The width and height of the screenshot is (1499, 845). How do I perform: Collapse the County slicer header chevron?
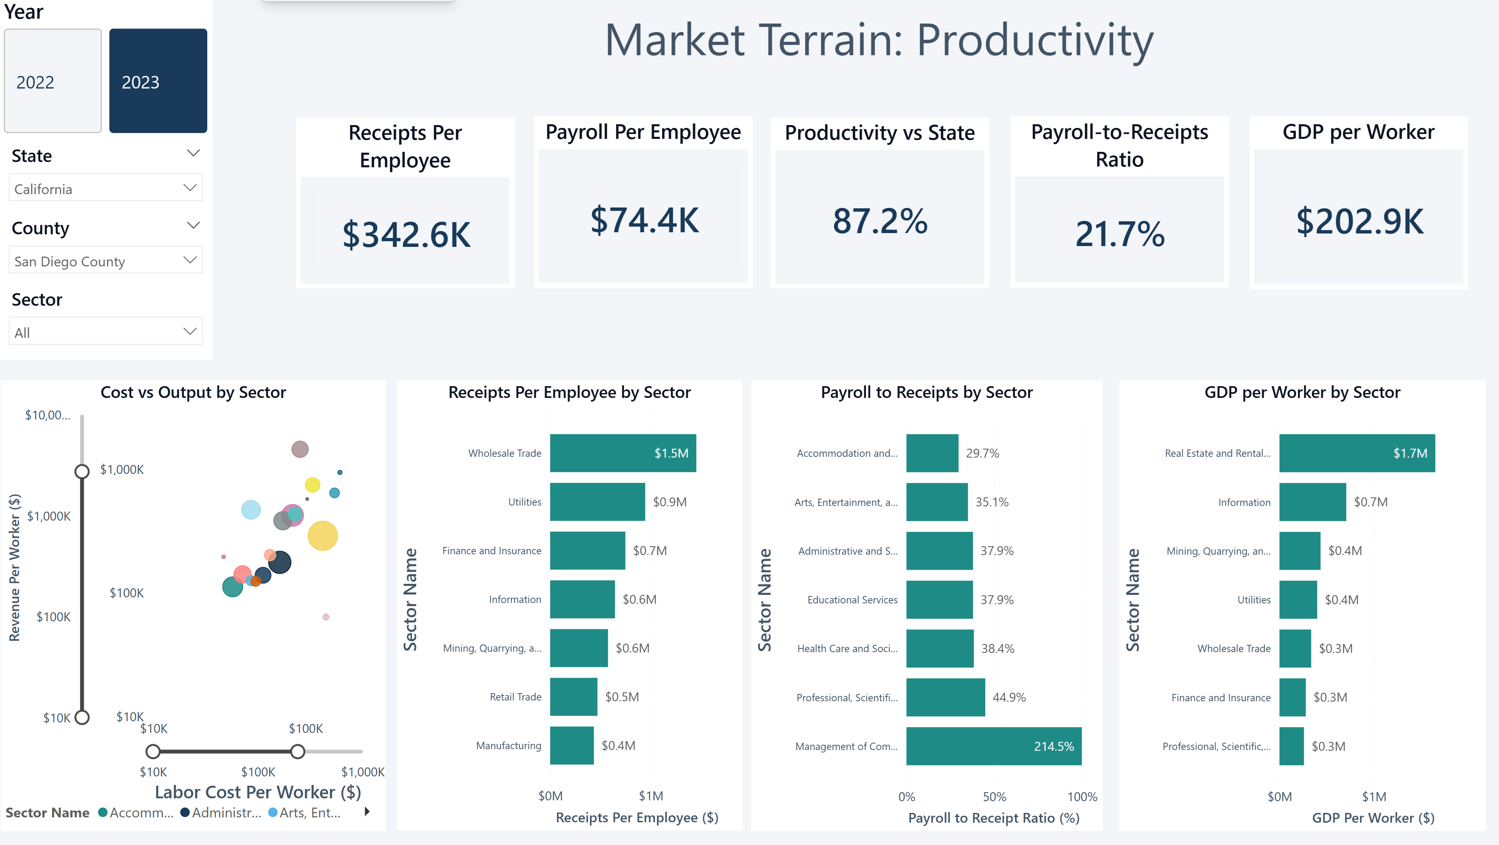(193, 225)
